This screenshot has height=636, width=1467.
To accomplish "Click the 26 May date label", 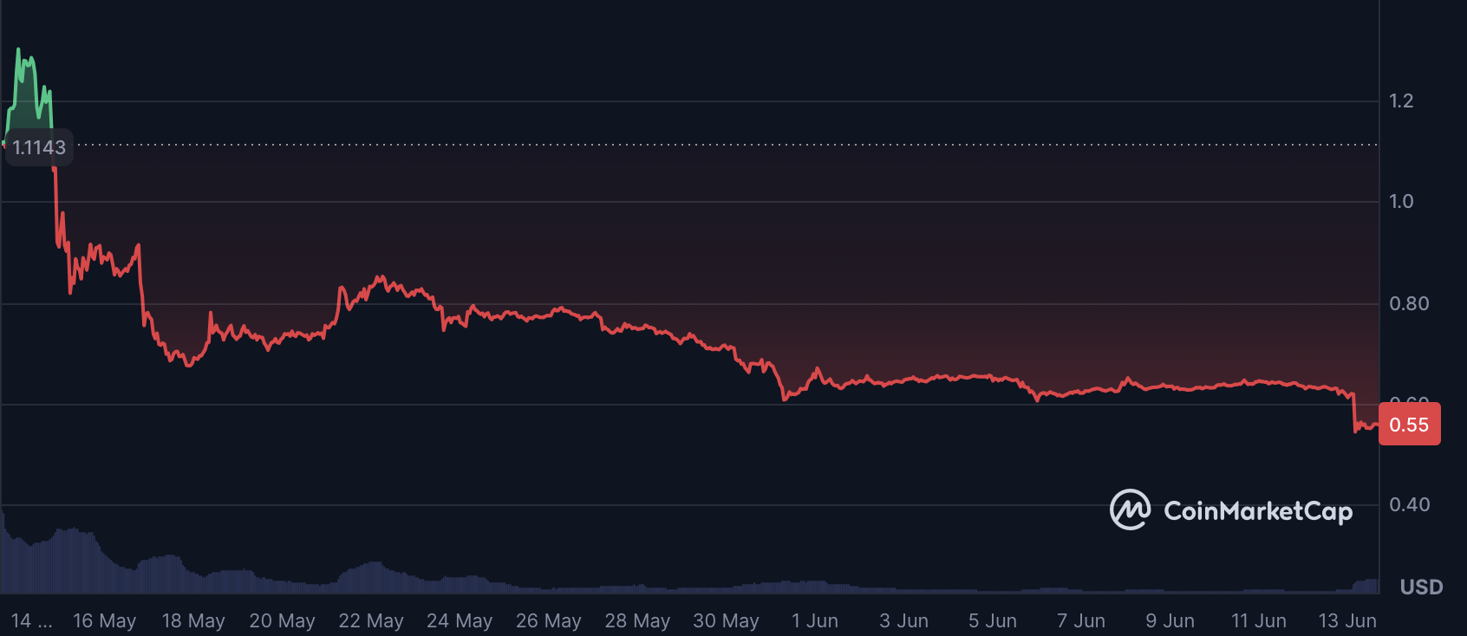I will click(x=549, y=621).
